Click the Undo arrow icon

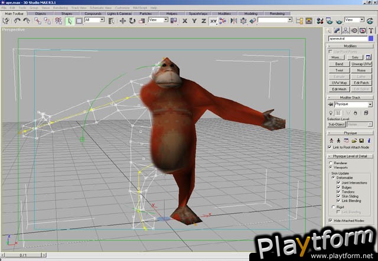pos(17,21)
